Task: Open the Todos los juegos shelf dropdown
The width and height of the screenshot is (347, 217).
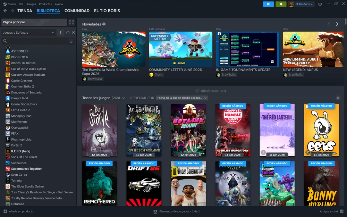Action: click(123, 98)
